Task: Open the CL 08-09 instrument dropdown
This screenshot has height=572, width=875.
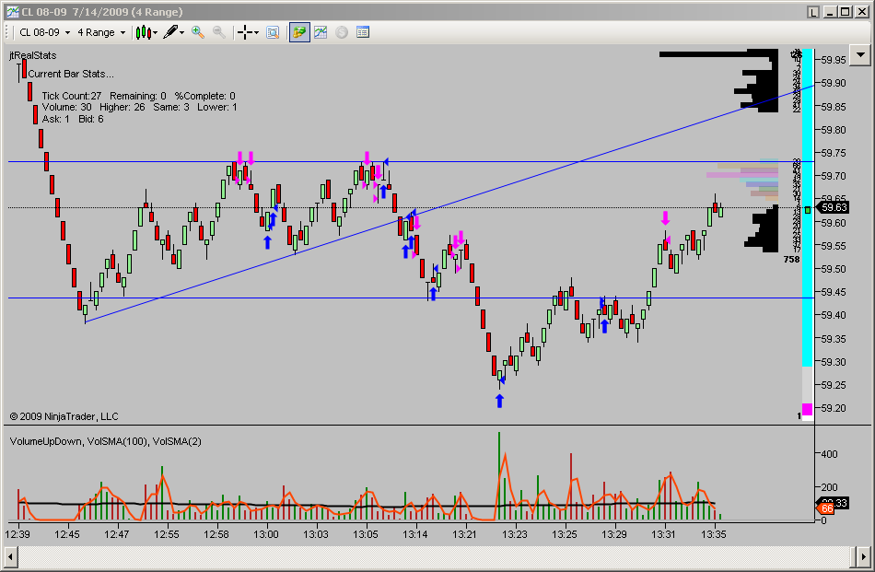Action: (44, 32)
